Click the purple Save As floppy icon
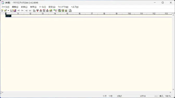The height and width of the screenshot is (98, 175). tap(15, 10)
